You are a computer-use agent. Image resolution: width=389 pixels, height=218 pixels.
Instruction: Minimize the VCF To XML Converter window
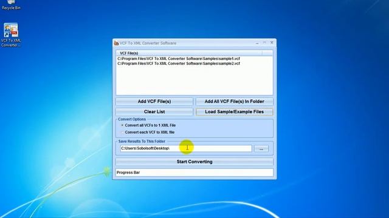point(257,43)
